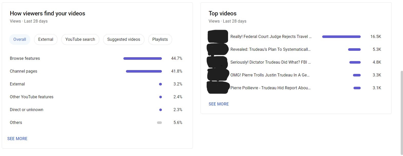Open 'Pierre Poilievre - Trudeau Hid Report' video
This screenshot has width=403, height=156.
[270, 88]
